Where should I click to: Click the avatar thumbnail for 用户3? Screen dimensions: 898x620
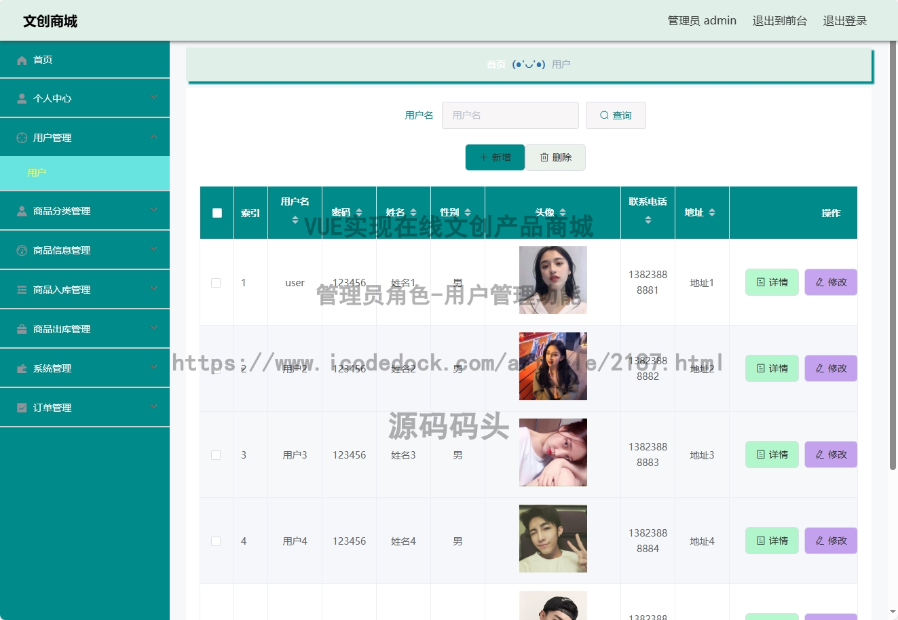click(x=553, y=452)
